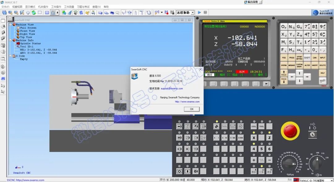Click the SHIFT key on the keypad
Viewport: 334px width, 182px height.
point(307,58)
